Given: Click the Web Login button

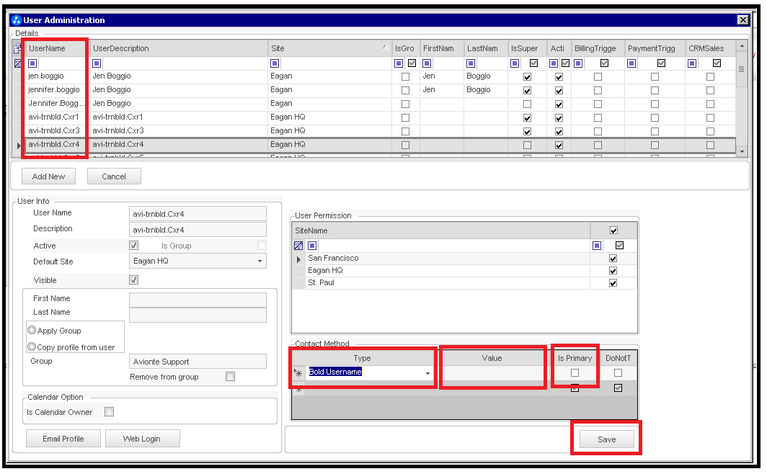Looking at the screenshot, I should (142, 439).
